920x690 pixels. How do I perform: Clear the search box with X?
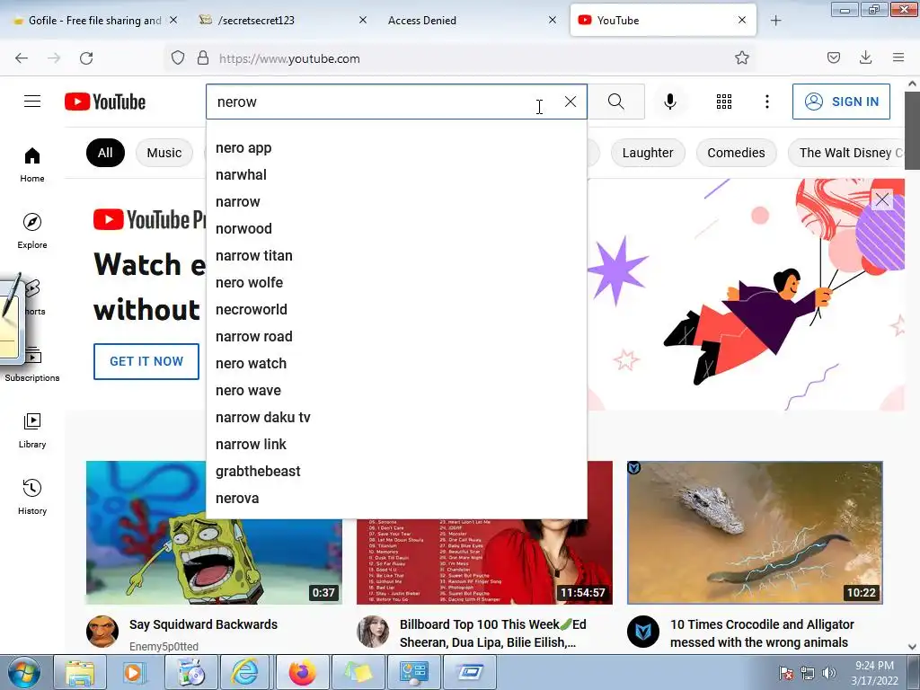(571, 102)
